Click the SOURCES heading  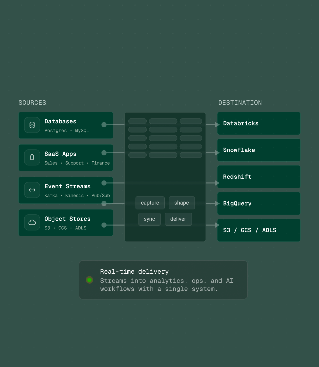[x=32, y=103]
